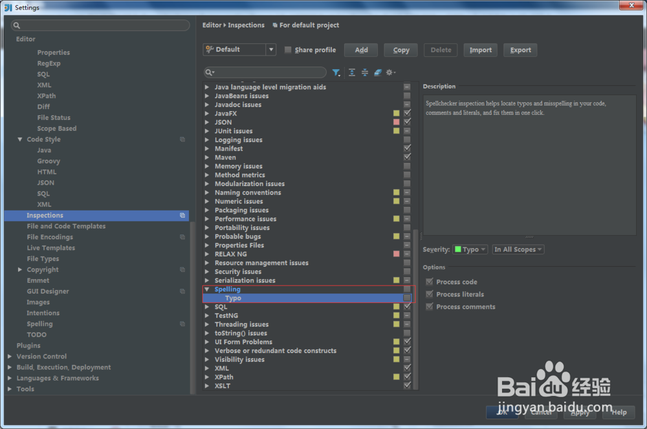Open the Plugins settings page
647x429 pixels.
click(x=28, y=346)
